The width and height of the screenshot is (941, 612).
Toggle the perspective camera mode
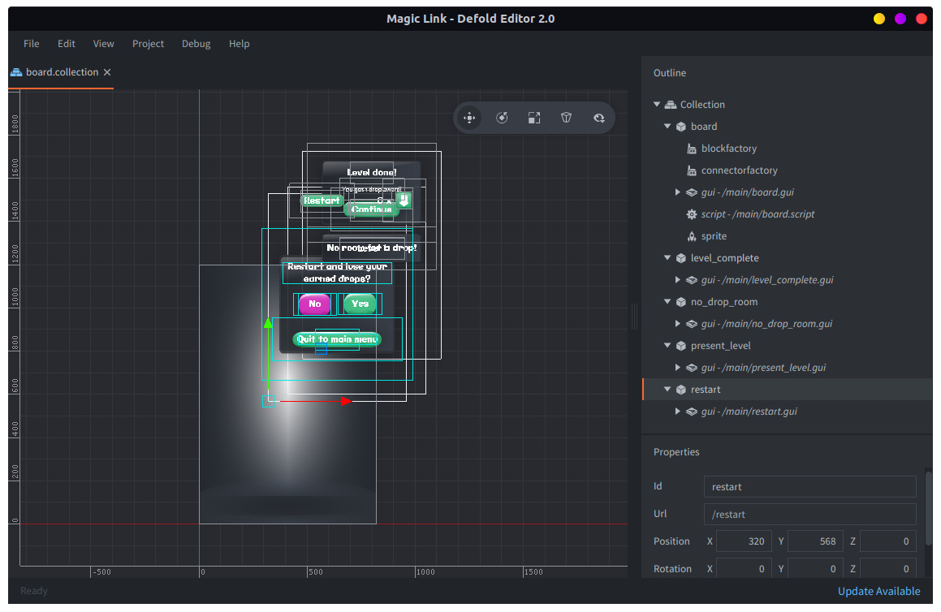[567, 118]
